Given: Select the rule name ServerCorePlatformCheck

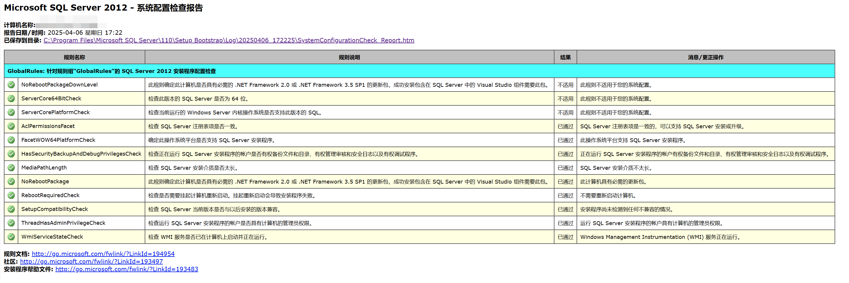Looking at the screenshot, I should pos(56,113).
